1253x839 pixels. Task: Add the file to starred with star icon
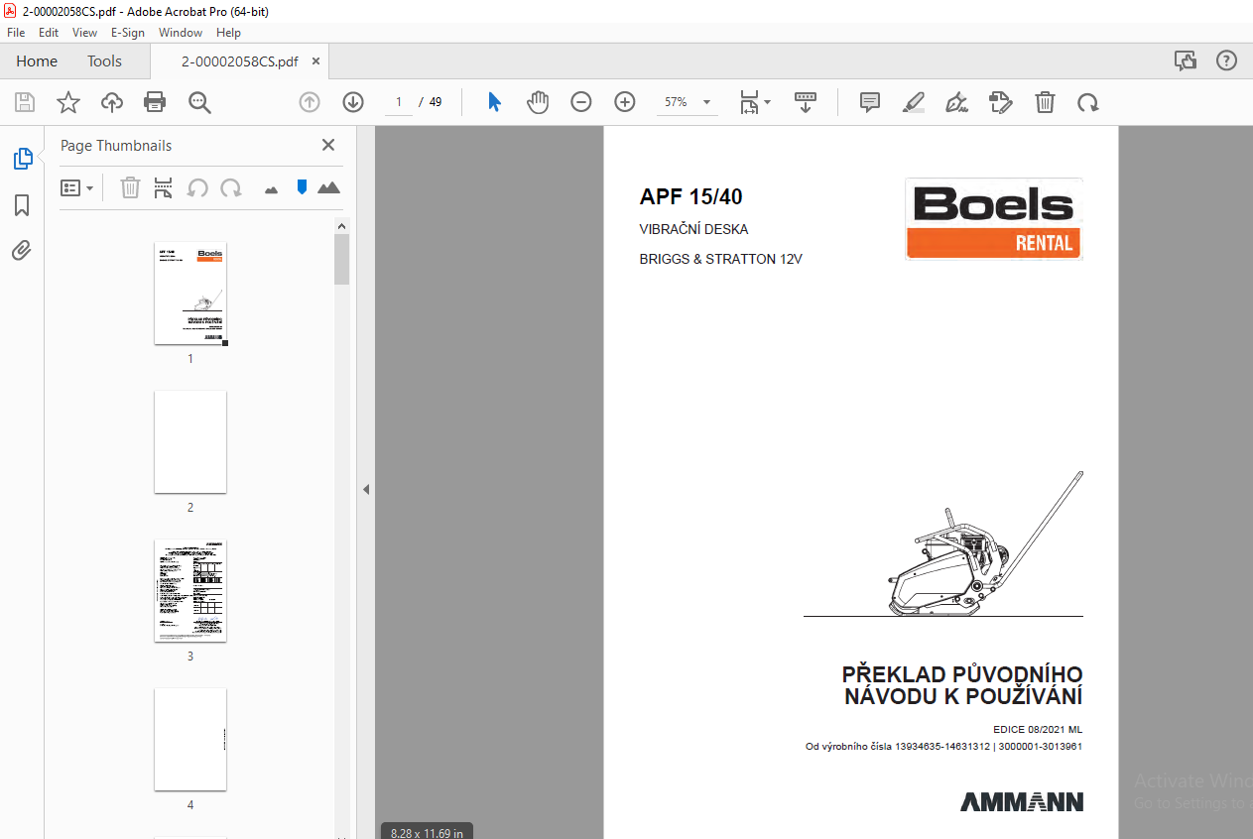[x=67, y=102]
